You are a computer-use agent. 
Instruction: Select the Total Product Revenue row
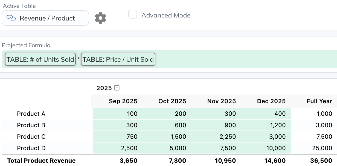(x=42, y=161)
